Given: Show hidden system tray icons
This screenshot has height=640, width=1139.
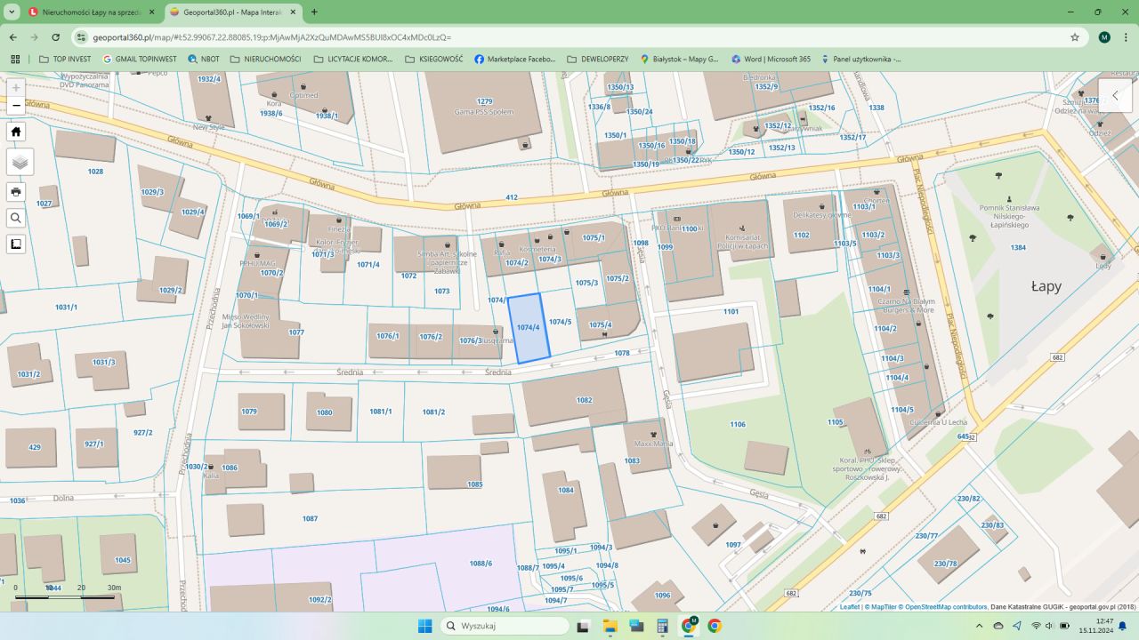Looking at the screenshot, I should [980, 626].
